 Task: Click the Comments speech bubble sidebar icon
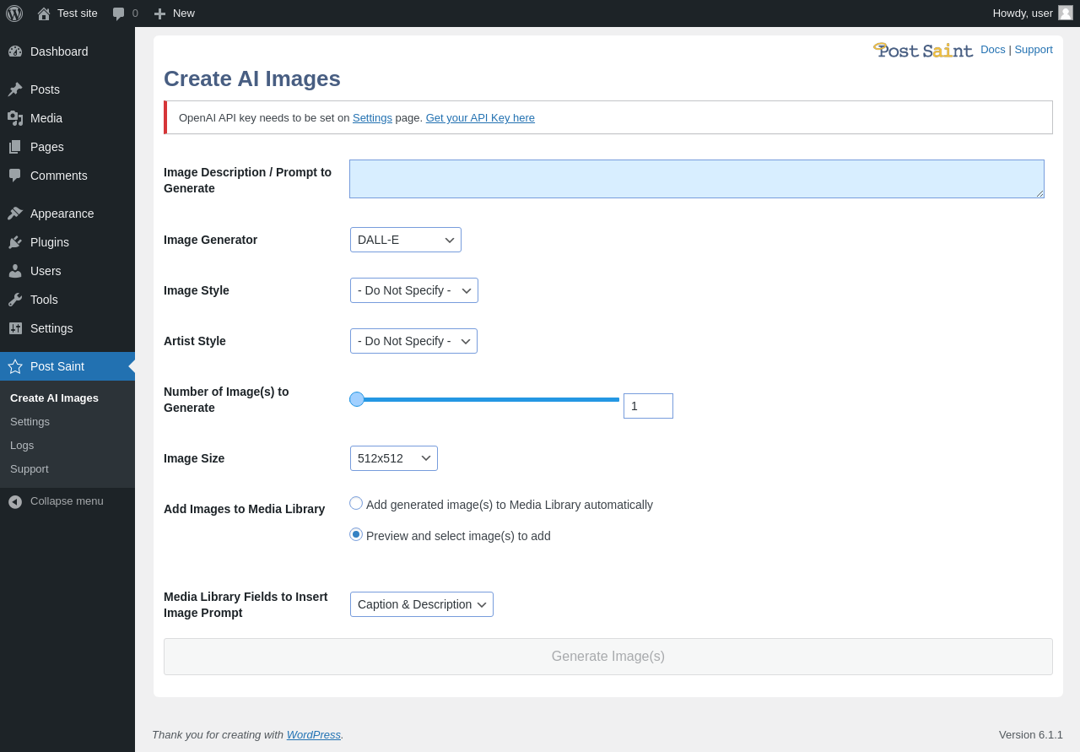[x=15, y=176]
